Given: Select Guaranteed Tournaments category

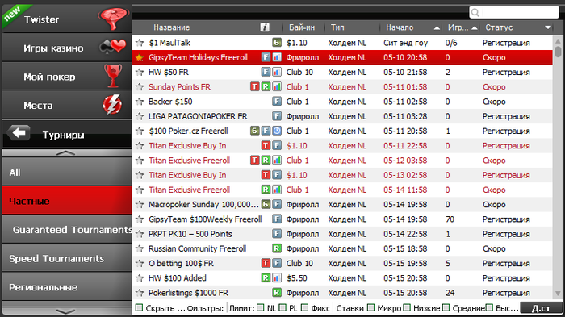Looking at the screenshot, I should 67,229.
